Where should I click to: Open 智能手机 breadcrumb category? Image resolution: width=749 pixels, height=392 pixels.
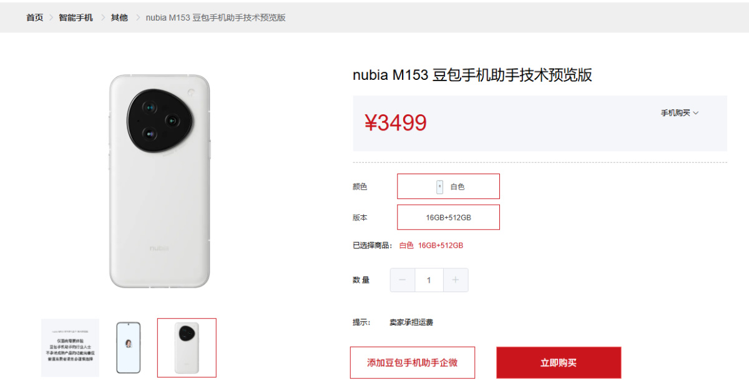(76, 17)
